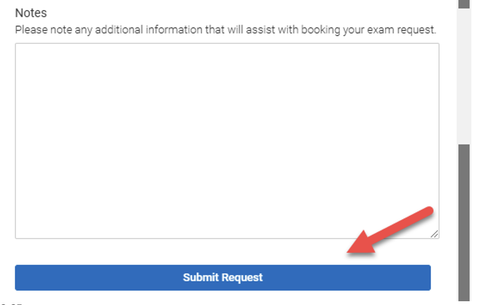Click the center of the Submit Request bar

click(223, 278)
